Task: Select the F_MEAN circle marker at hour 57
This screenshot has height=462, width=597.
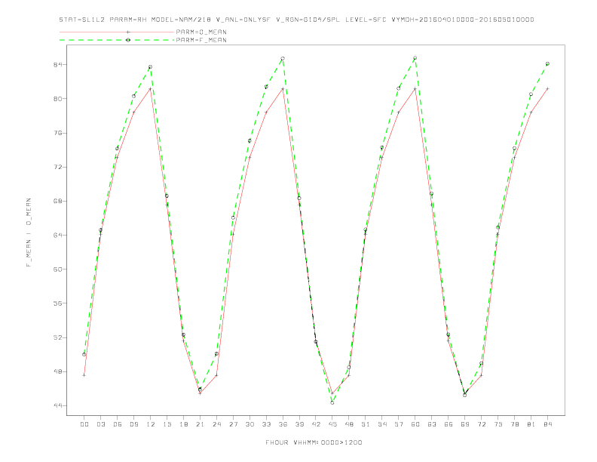Action: pyautogui.click(x=399, y=88)
